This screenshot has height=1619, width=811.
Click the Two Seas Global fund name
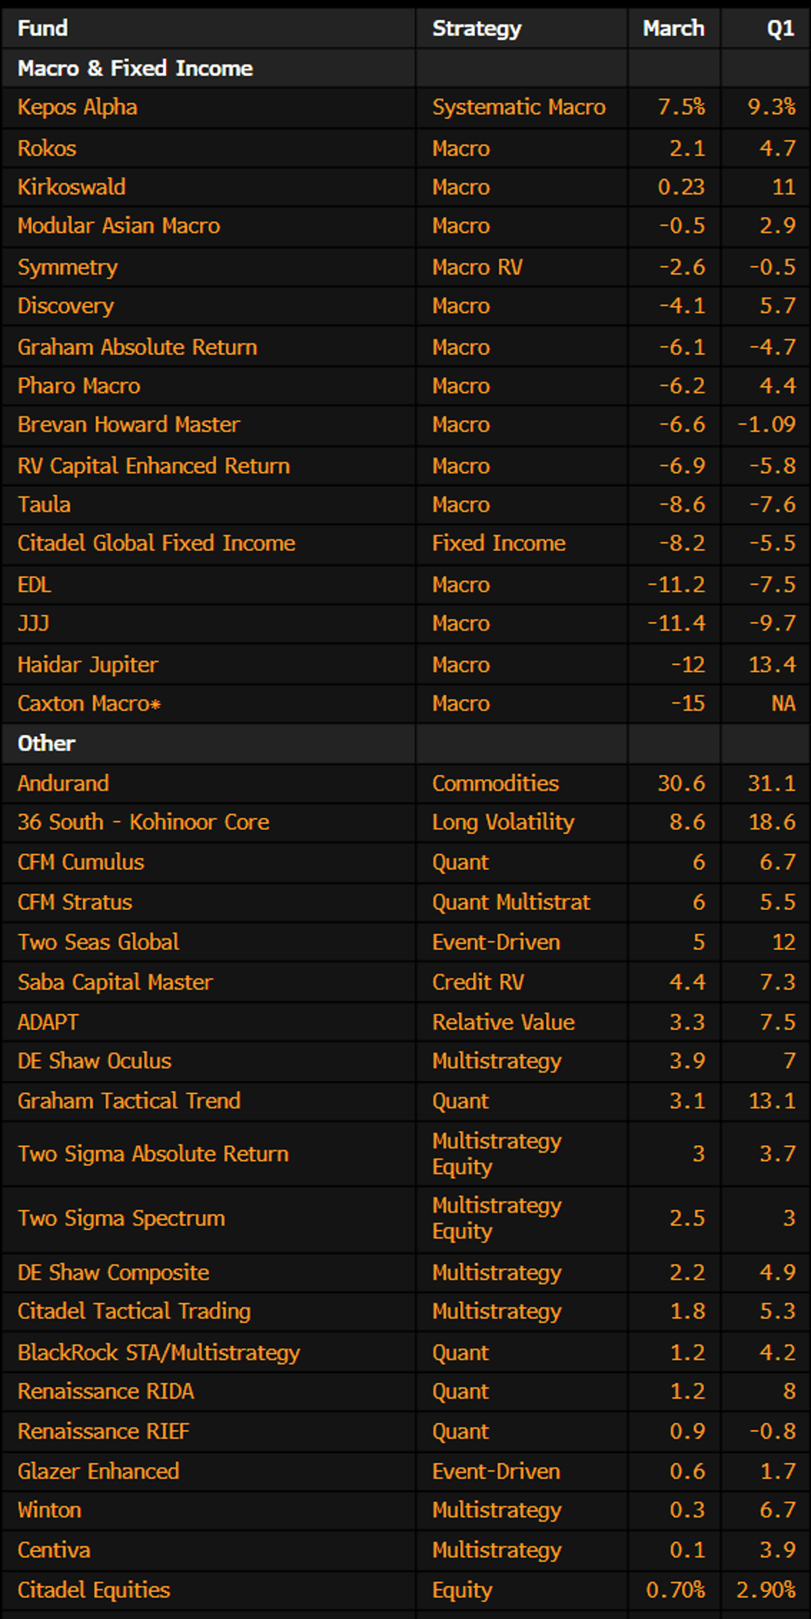tap(98, 942)
